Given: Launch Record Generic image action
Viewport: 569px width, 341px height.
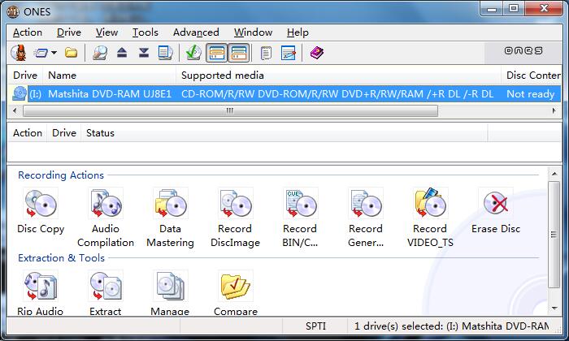Looking at the screenshot, I should (x=366, y=218).
